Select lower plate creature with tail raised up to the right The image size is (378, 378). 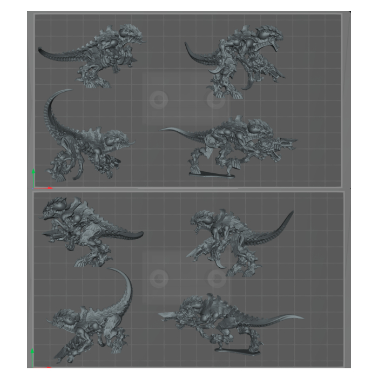(240, 244)
